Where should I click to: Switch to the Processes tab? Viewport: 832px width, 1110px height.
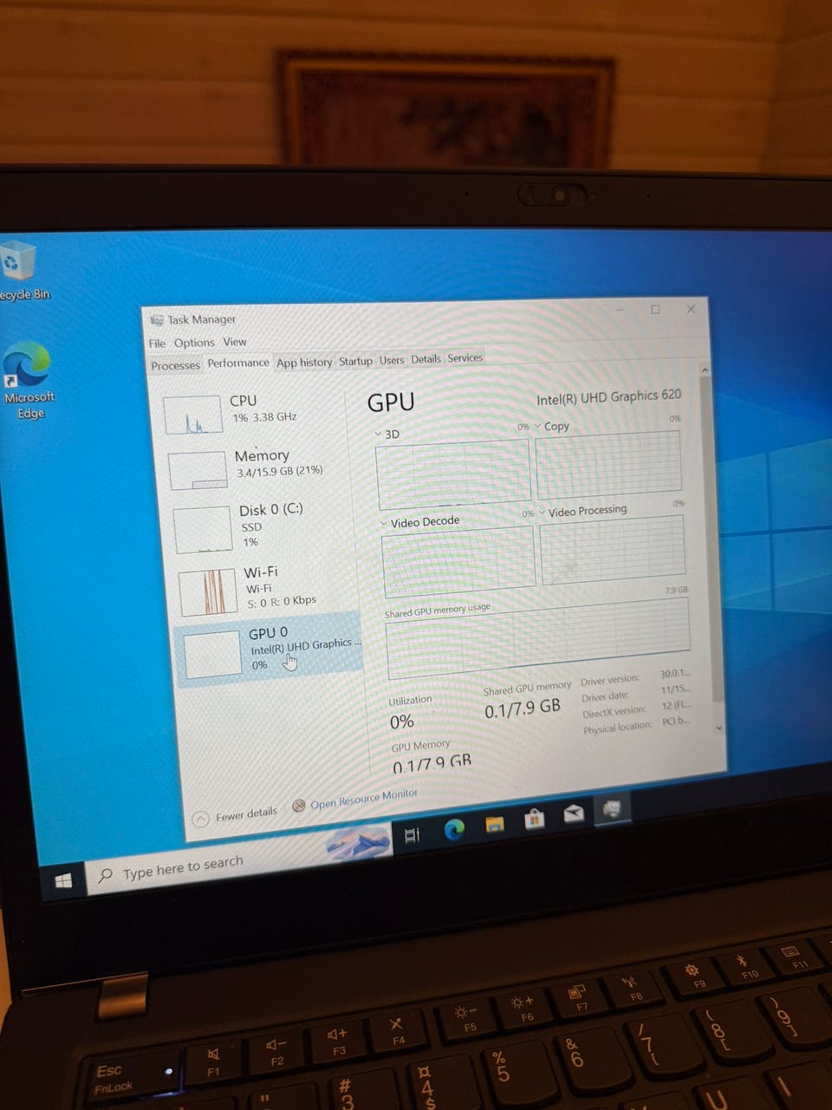[175, 365]
